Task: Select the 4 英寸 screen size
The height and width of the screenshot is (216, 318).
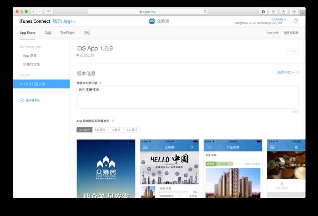Action: coord(116,130)
